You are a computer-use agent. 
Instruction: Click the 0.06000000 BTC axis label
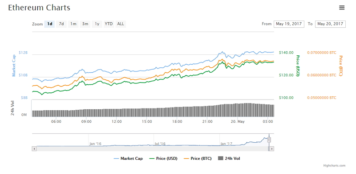coord(321,75)
